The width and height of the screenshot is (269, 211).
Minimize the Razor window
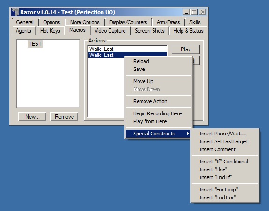[186, 12]
